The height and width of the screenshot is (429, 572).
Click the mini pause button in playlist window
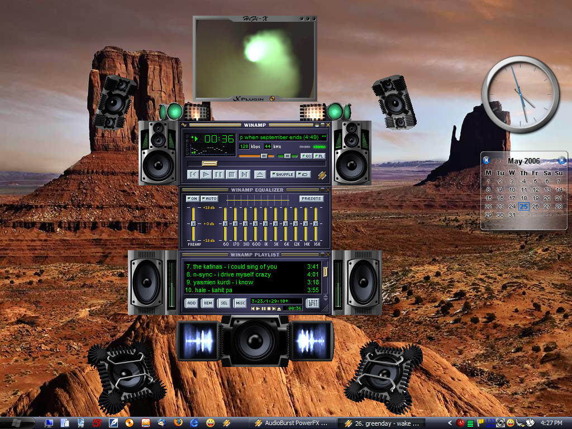coord(264,308)
